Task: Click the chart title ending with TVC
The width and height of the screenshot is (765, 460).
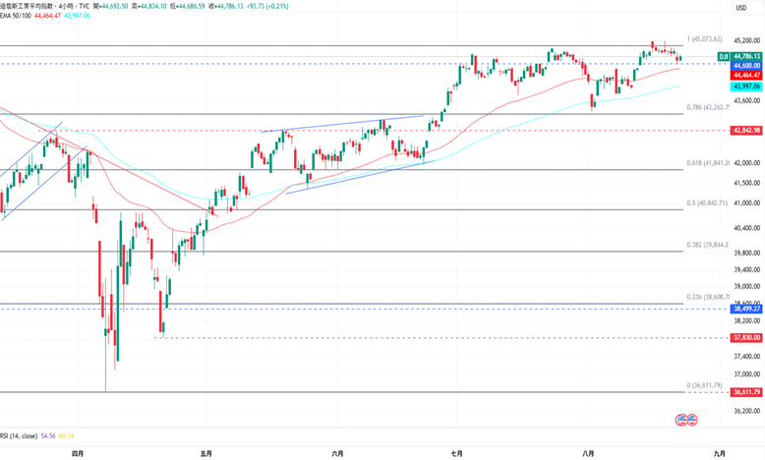Action: [46, 6]
